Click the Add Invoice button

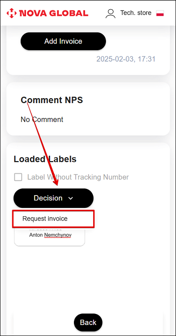63,41
